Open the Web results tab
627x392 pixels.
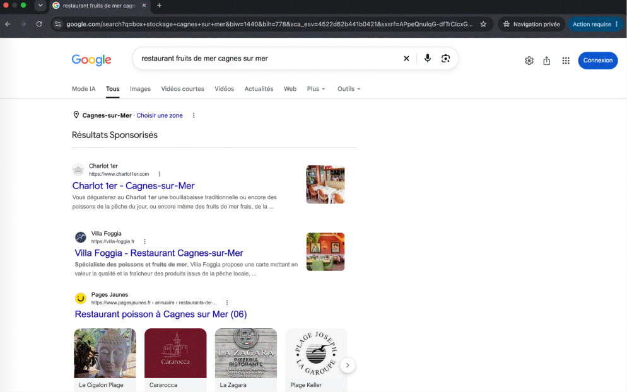pyautogui.click(x=290, y=89)
